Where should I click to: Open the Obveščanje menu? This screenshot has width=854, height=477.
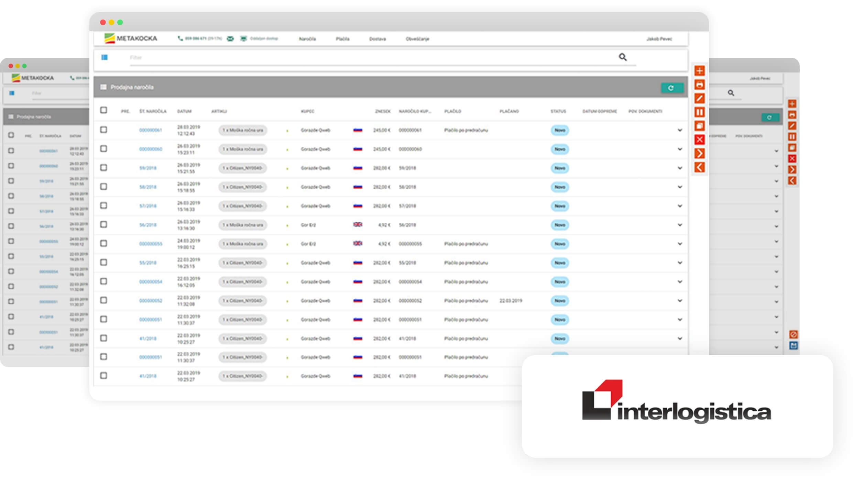[417, 39]
